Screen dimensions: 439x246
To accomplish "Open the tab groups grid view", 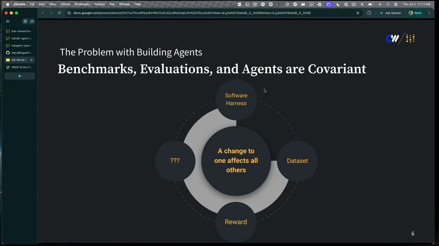I will 25,21.
